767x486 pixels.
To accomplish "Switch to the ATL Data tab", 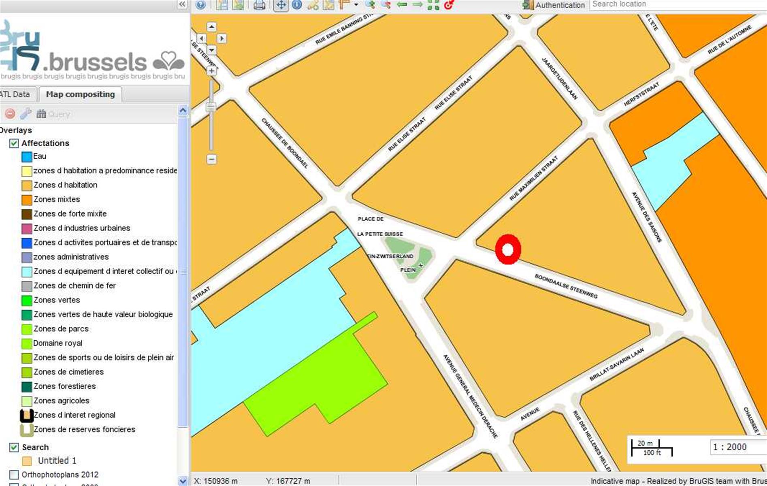I will click(x=15, y=94).
